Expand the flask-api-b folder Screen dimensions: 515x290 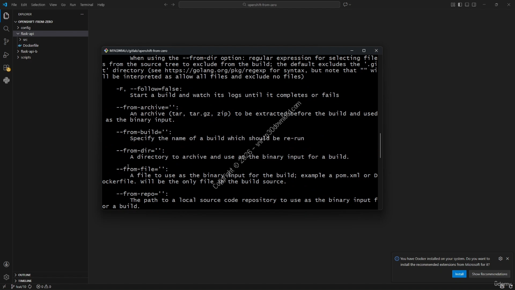point(29,52)
